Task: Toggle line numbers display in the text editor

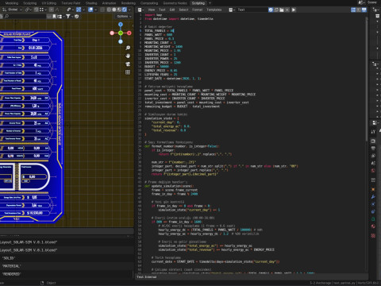Action: click(x=353, y=10)
